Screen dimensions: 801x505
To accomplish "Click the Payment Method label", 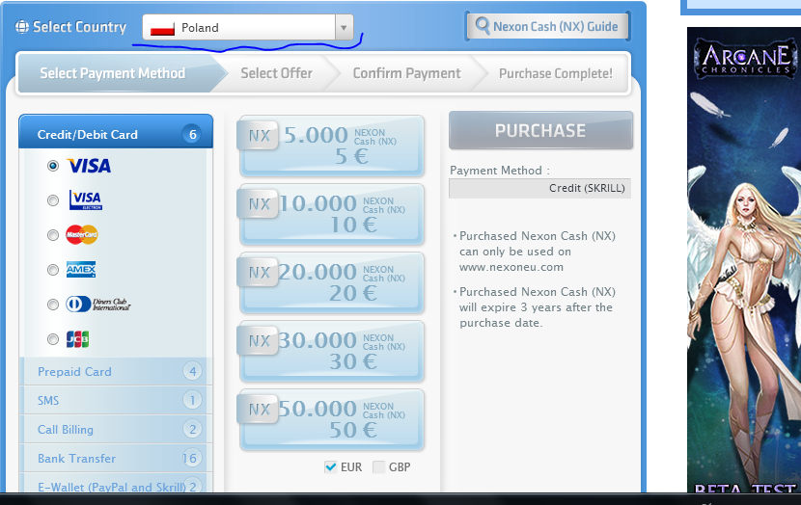I will tap(500, 171).
